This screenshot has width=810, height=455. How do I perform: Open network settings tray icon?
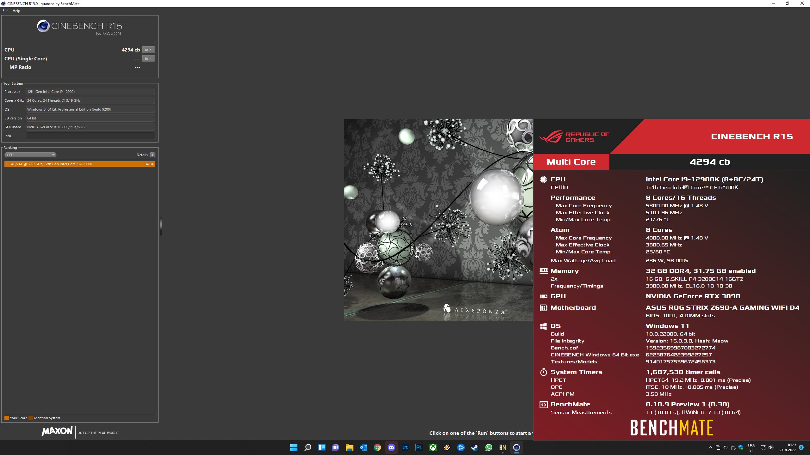point(763,447)
